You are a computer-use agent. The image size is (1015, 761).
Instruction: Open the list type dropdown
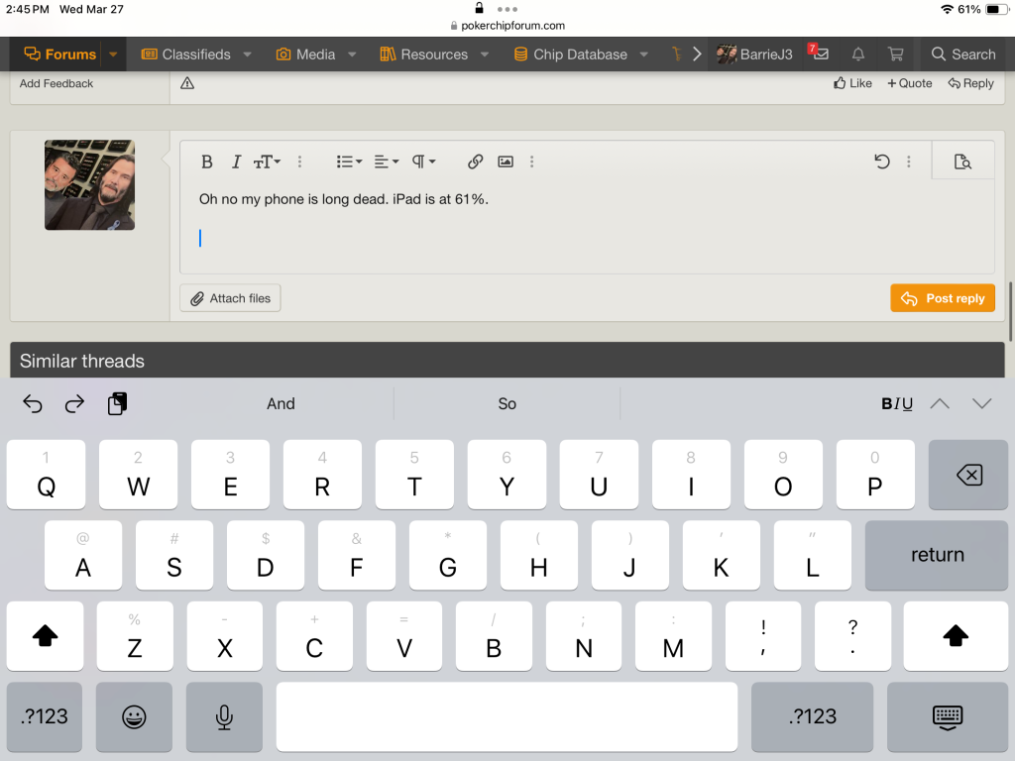click(349, 162)
